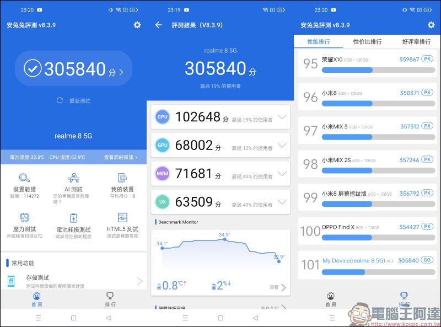Expand the GPU 68002 score row
Image resolution: width=441 pixels, height=327 pixels.
(x=220, y=145)
